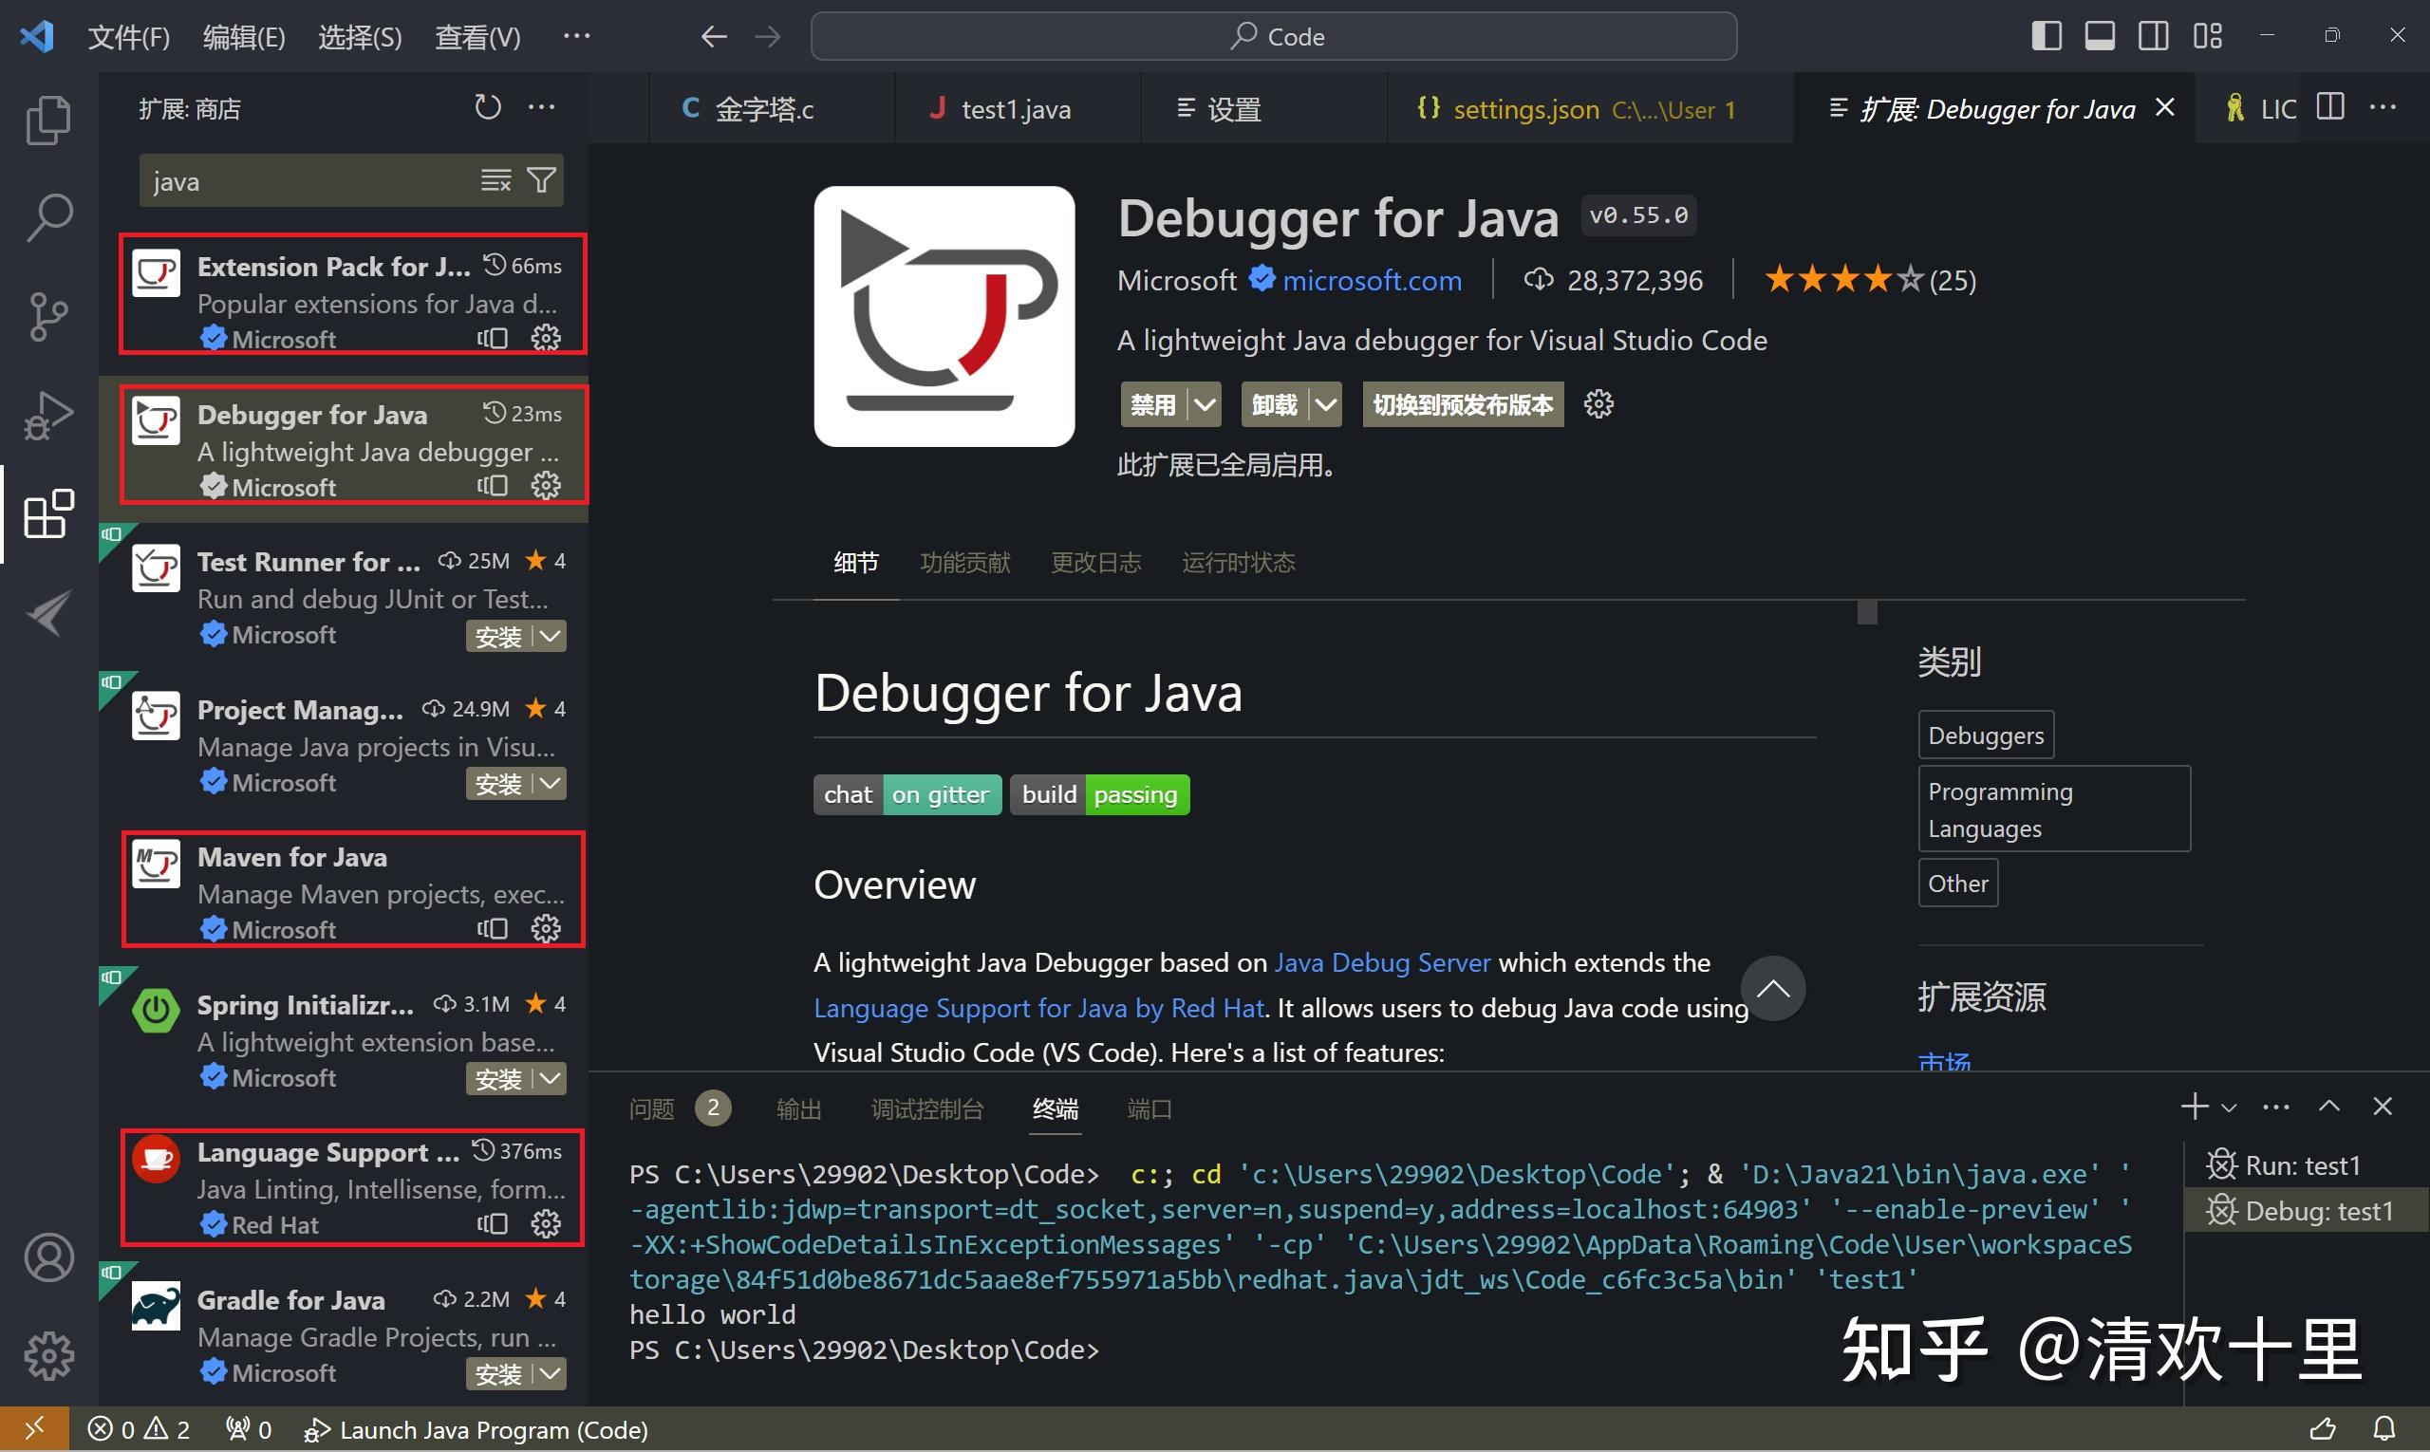Open the extension search filter icon
2430x1452 pixels.
point(541,180)
